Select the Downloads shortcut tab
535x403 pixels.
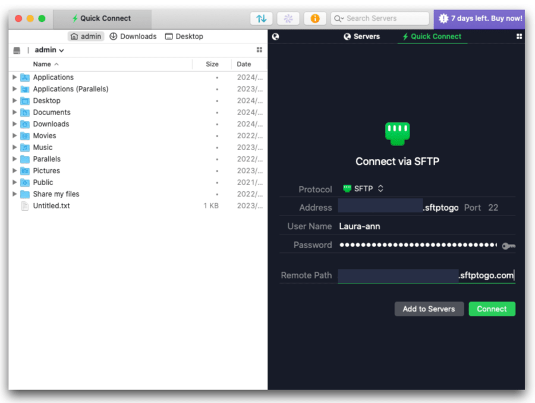pyautogui.click(x=133, y=36)
